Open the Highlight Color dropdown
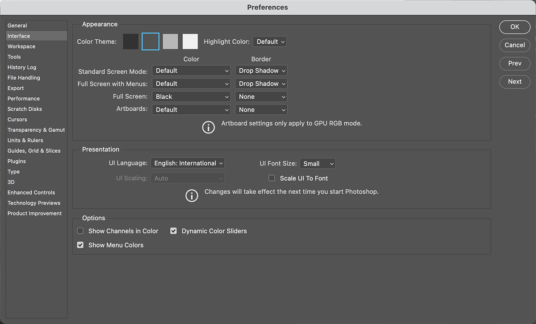 (x=269, y=42)
